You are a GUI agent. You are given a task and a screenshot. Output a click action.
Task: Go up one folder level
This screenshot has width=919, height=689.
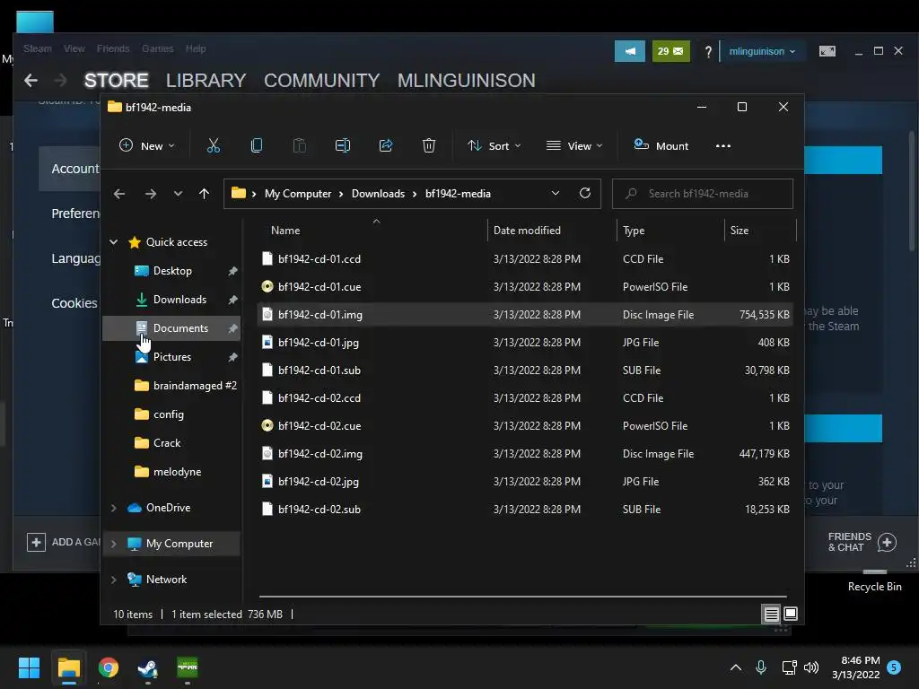pyautogui.click(x=204, y=194)
